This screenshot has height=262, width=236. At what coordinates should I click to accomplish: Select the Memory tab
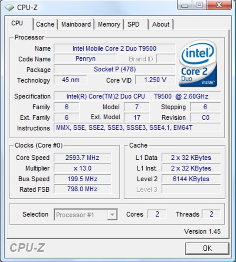(109, 24)
